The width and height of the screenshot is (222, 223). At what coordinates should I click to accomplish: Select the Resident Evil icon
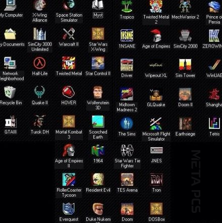point(98,180)
